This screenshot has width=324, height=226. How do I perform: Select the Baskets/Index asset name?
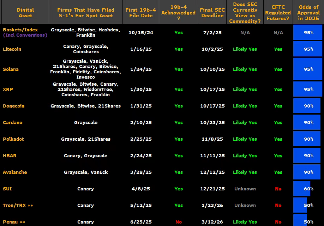pyautogui.click(x=20, y=30)
